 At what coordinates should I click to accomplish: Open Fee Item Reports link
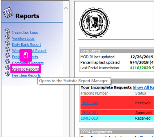click(26, 75)
